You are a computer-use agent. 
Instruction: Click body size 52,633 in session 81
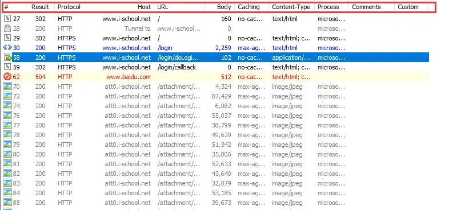pos(221,164)
